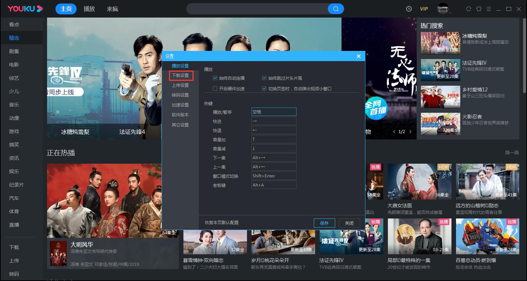Enable the 开启硬件加速 checkbox

215,89
